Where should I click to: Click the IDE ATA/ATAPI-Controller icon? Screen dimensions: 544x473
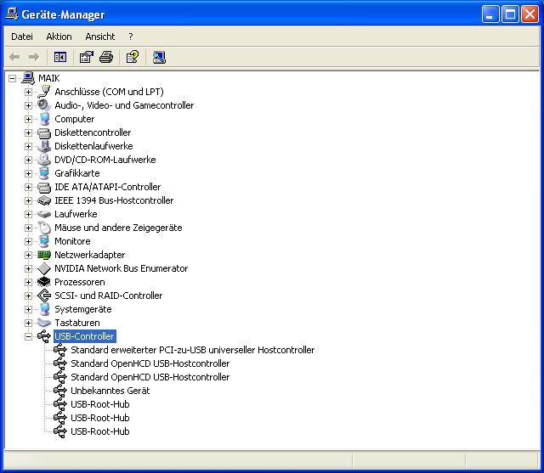pos(44,187)
